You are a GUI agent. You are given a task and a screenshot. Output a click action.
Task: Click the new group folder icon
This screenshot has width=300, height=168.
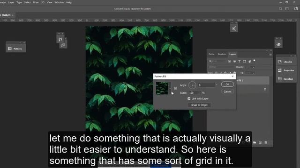255,142
